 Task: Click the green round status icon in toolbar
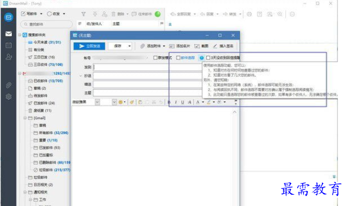(157, 14)
